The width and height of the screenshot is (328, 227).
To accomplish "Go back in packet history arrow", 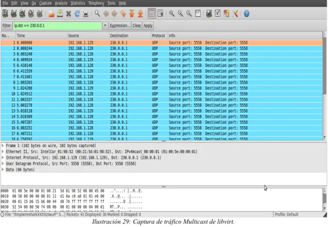I will pyautogui.click(x=106, y=14).
